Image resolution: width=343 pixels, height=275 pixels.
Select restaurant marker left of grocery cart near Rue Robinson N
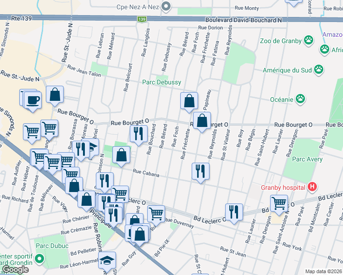pos(105,182)
